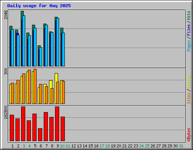This screenshot has height=150, width=193.
Task: Click the cyan Pages bar for day 9
Action: point(58,42)
